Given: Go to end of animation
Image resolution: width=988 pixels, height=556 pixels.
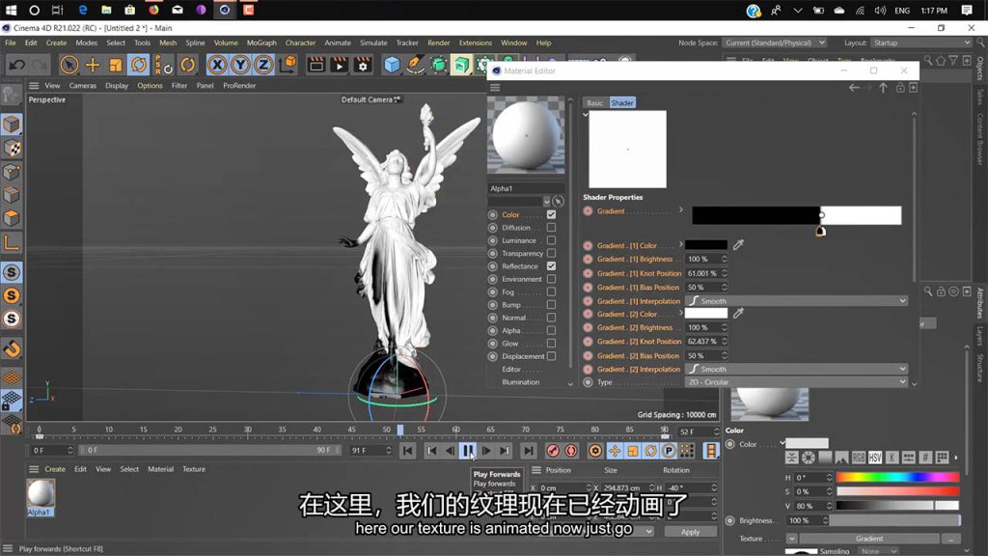Looking at the screenshot, I should pyautogui.click(x=529, y=451).
